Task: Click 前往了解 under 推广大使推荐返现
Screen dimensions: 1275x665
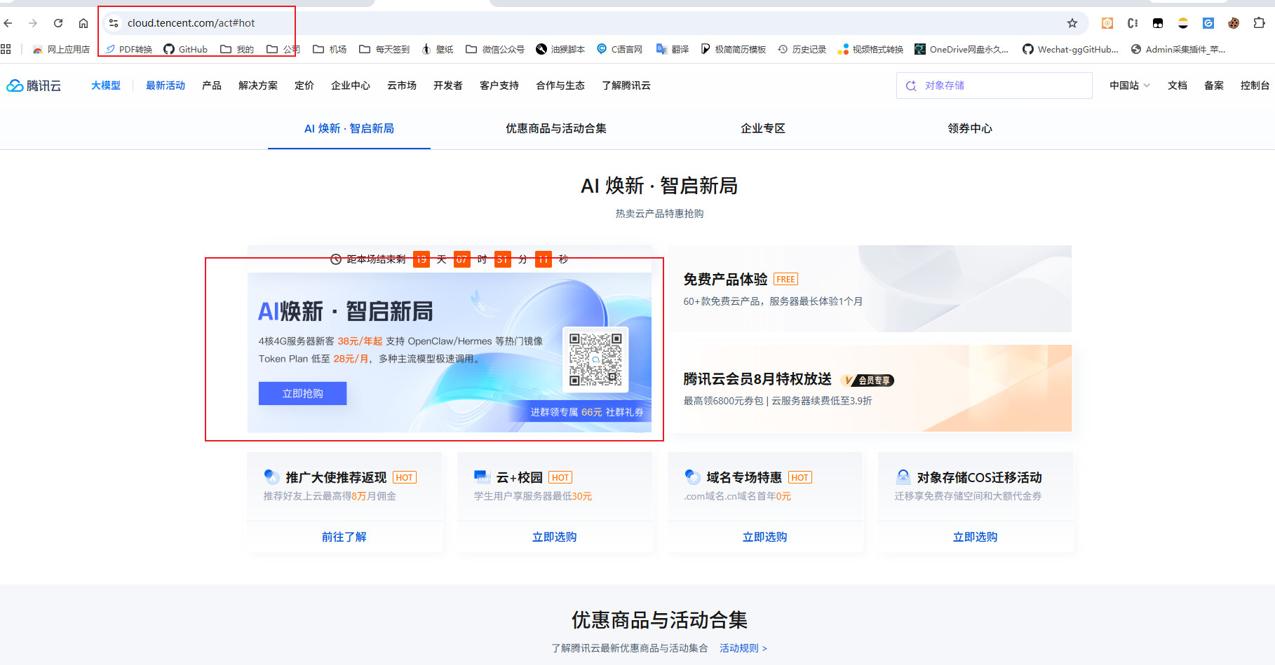Action: pyautogui.click(x=344, y=537)
